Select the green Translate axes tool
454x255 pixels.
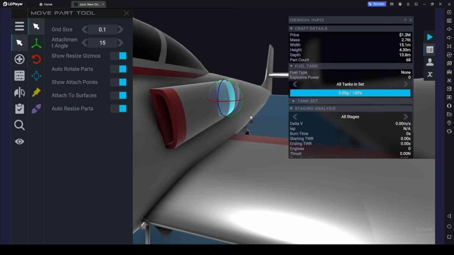[36, 43]
